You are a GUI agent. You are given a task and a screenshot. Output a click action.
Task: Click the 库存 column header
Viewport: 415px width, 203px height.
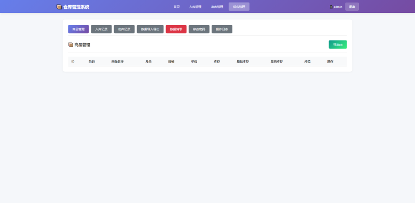(x=217, y=61)
